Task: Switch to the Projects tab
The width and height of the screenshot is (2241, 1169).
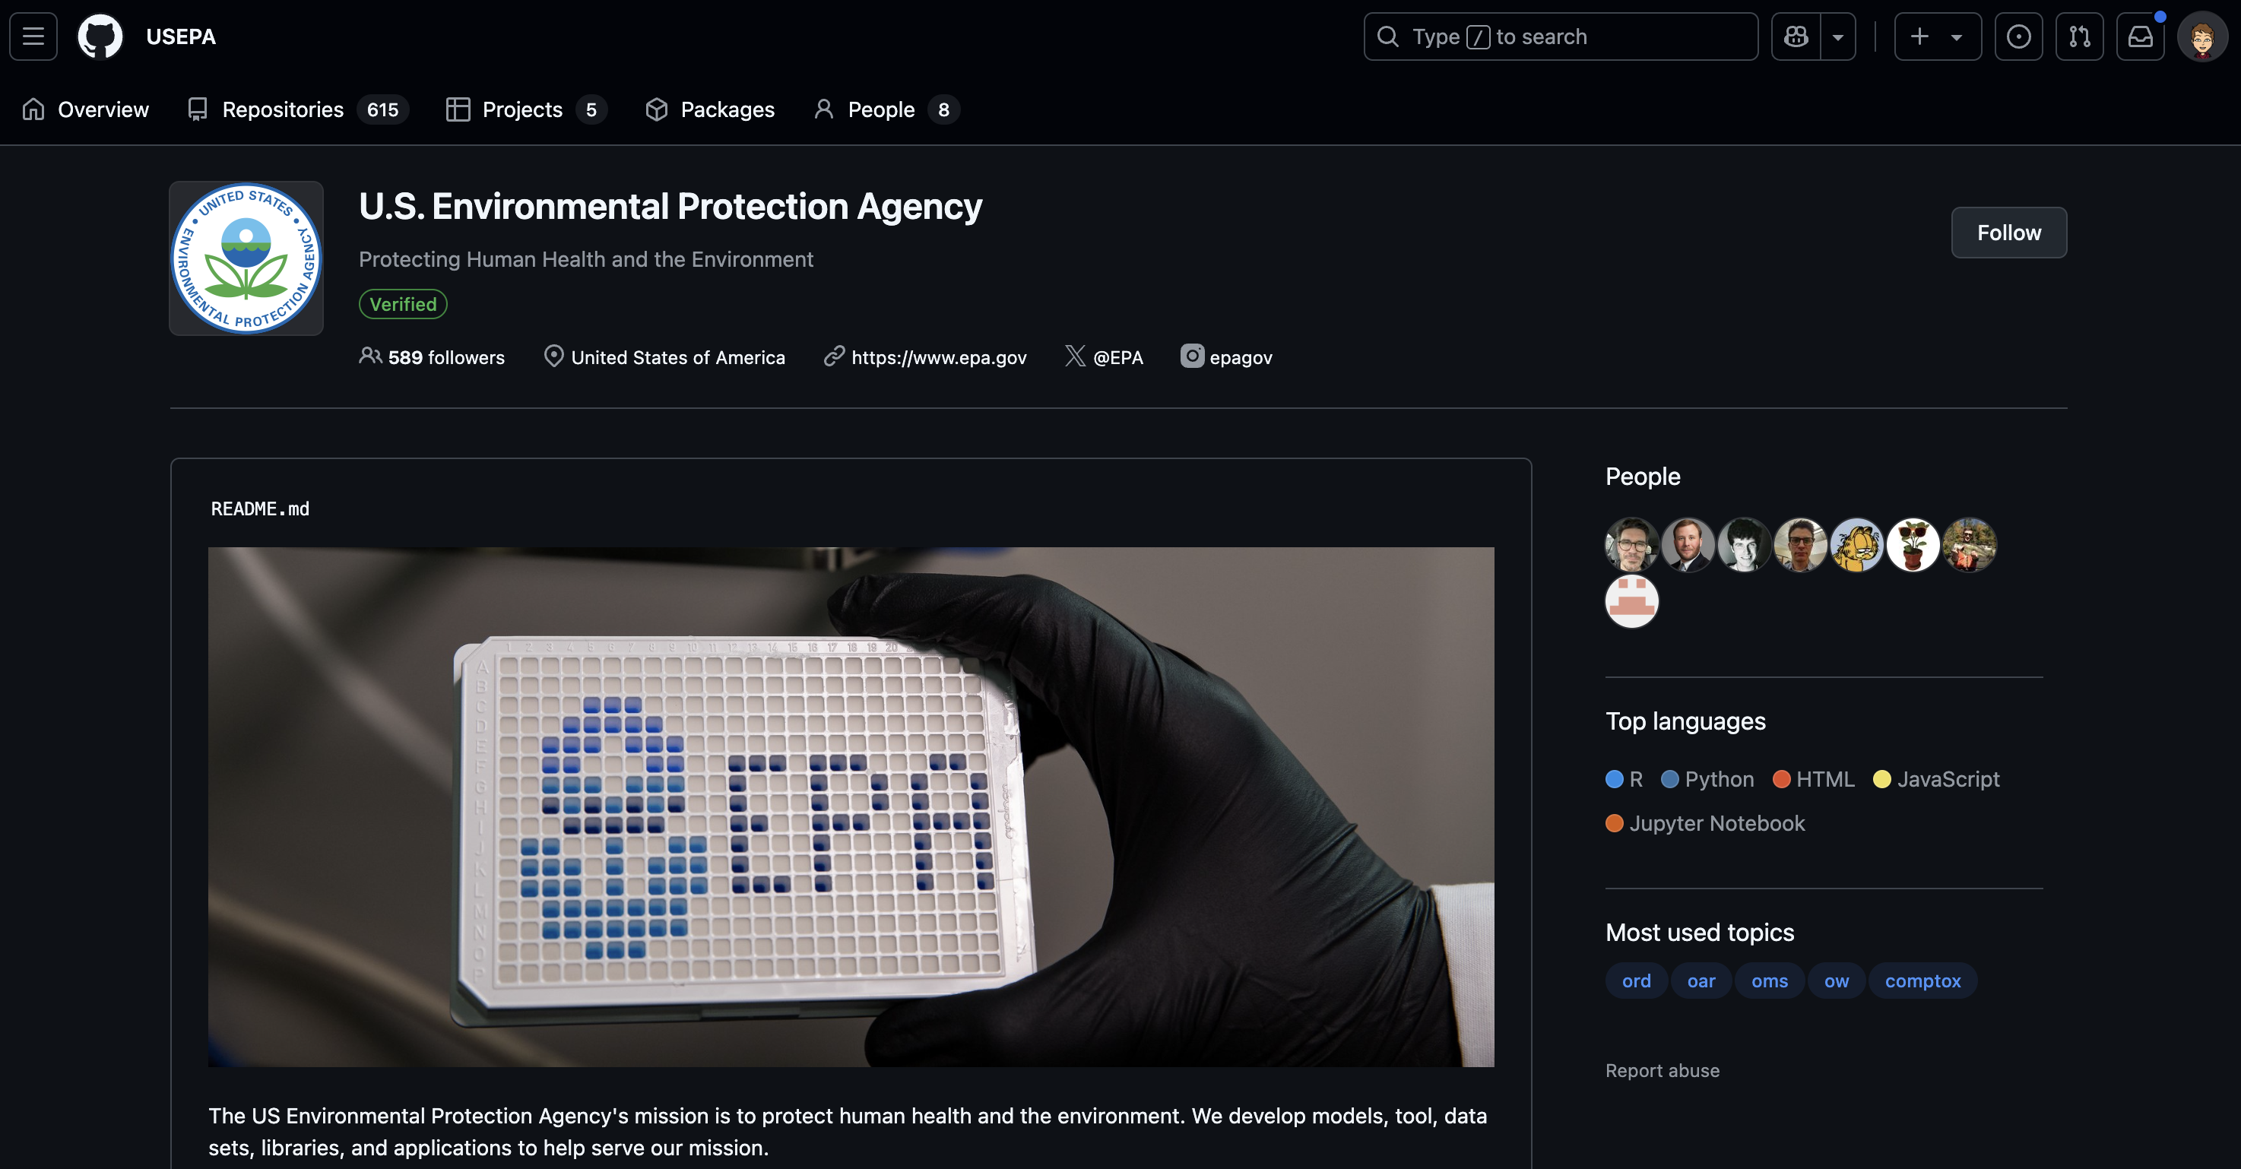Action: click(525, 109)
